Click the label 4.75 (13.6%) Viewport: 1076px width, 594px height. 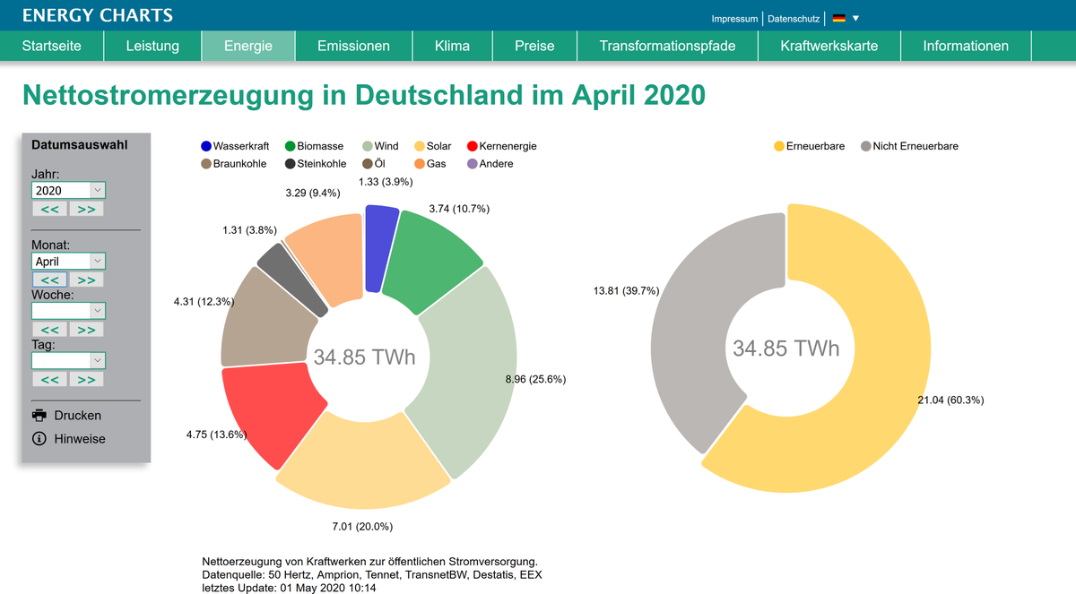[x=217, y=435]
